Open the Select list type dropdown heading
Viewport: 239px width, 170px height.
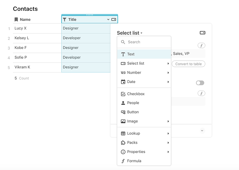click(x=130, y=33)
